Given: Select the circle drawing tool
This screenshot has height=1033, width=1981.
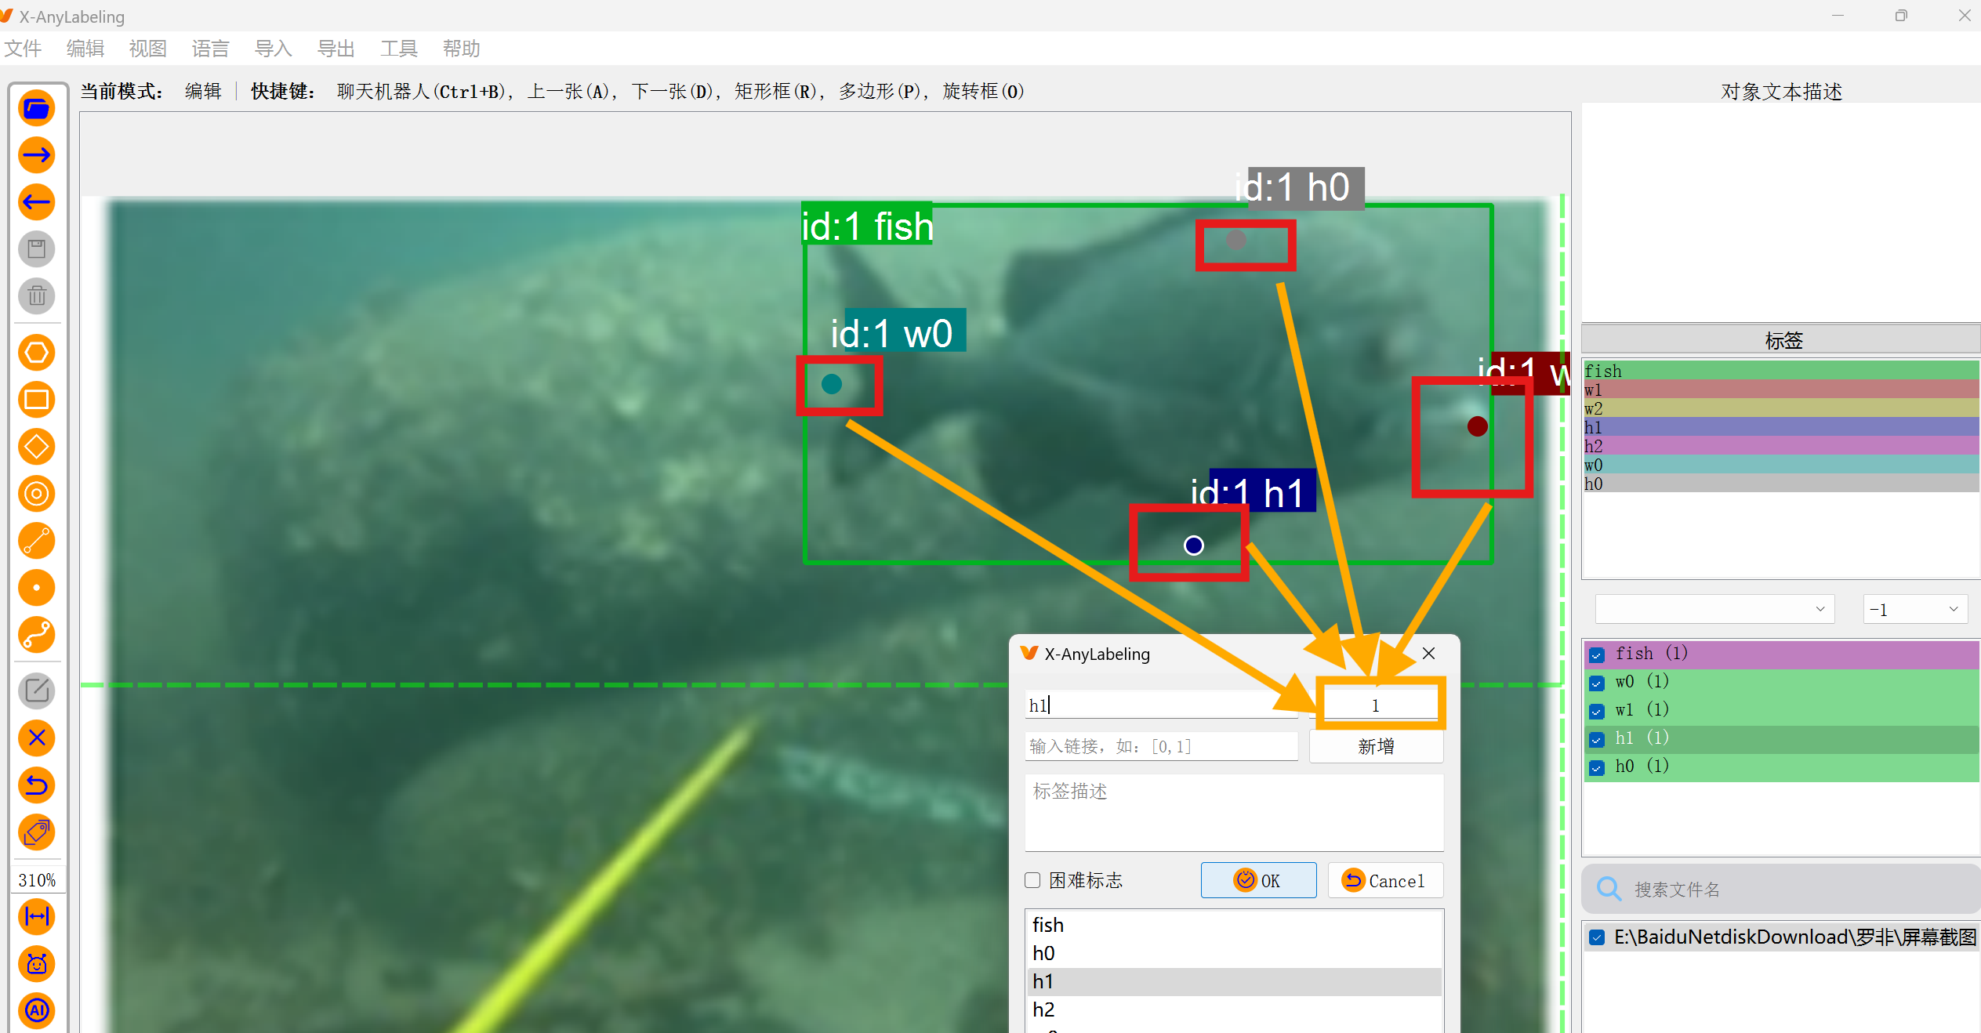Looking at the screenshot, I should [36, 494].
